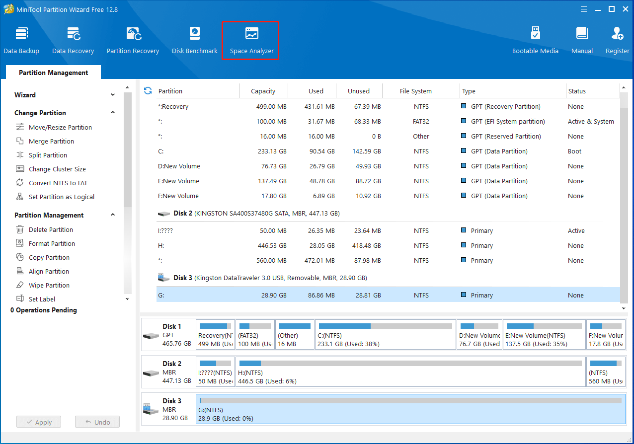This screenshot has height=444, width=634.
Task: Click sidebar scroll down arrow
Action: point(127,299)
